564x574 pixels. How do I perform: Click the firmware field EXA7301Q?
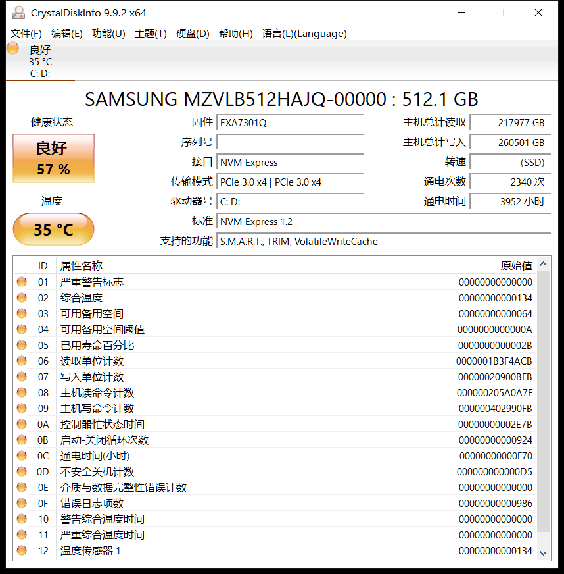coord(290,122)
